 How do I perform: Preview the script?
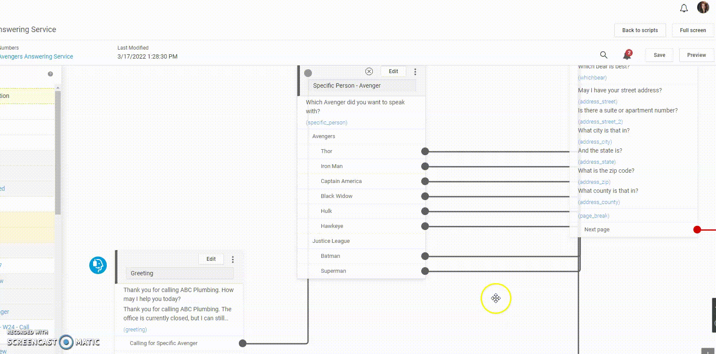696,55
